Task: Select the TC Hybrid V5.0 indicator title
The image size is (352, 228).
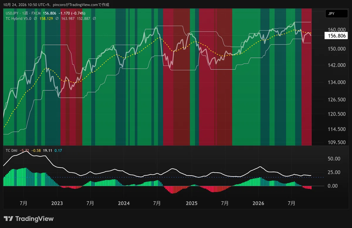Action: pyautogui.click(x=18, y=18)
